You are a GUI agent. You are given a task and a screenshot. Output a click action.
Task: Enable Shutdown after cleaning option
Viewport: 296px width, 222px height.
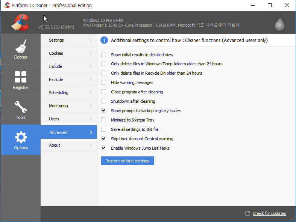104,101
